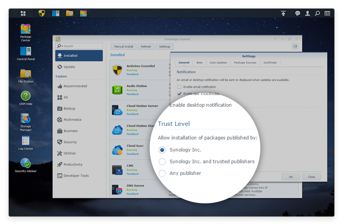The height and width of the screenshot is (224, 343).
Task: Open Feedback link for CMS
Action: click(133, 174)
